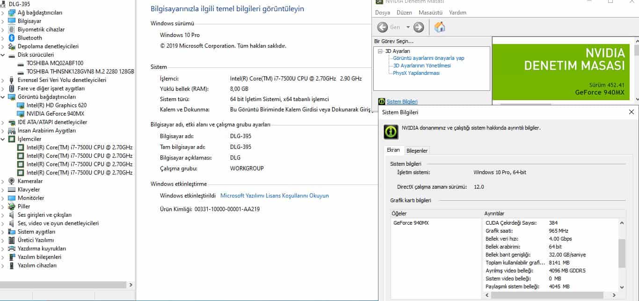Click the 8,00 GB RAM value

239,89
